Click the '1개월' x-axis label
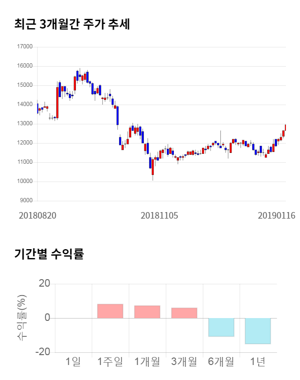The height and width of the screenshot is (380, 300). coord(147,362)
